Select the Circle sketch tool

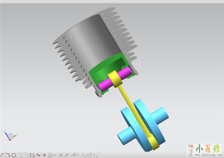click(x=13, y=155)
